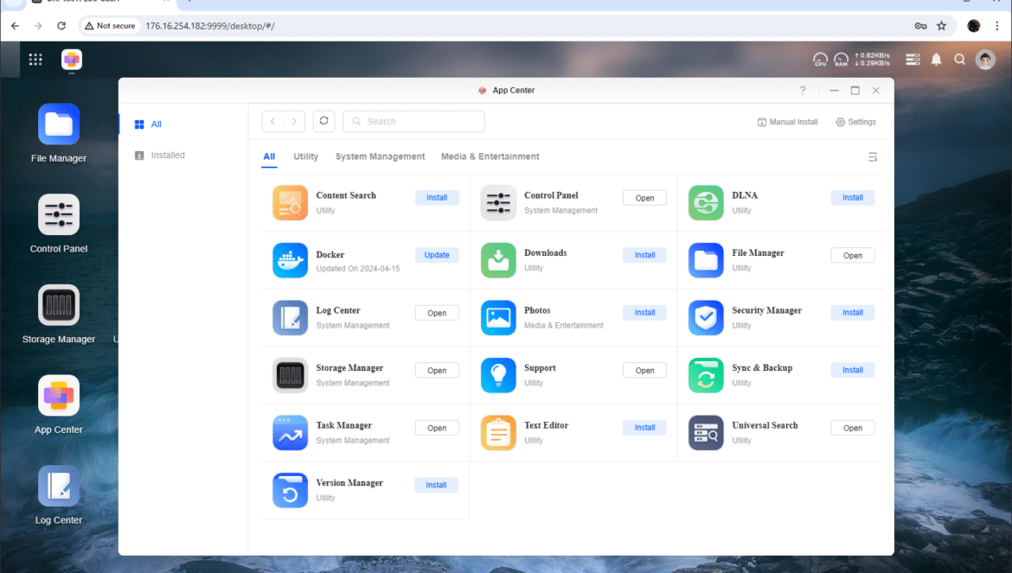
Task: Open the user avatar menu
Action: pos(985,60)
